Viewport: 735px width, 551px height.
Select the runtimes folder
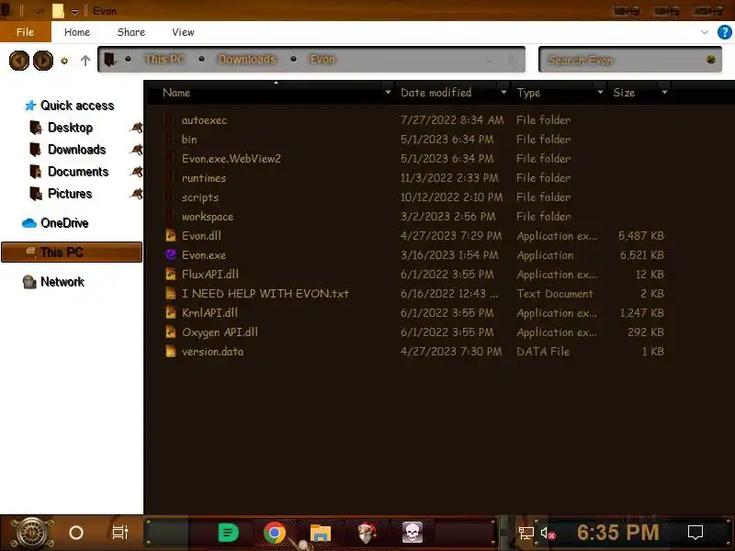pyautogui.click(x=203, y=178)
